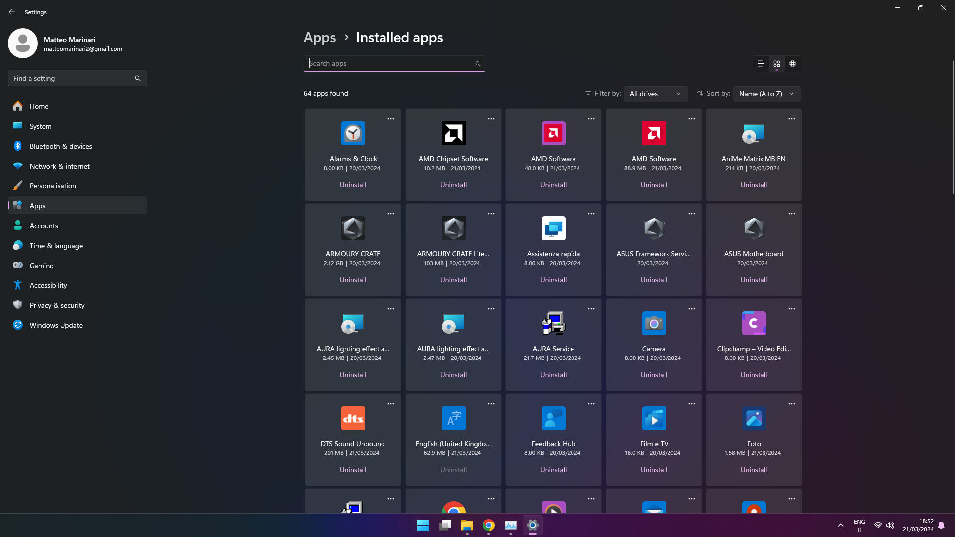Show hidden icons in the system tray

tap(840, 525)
